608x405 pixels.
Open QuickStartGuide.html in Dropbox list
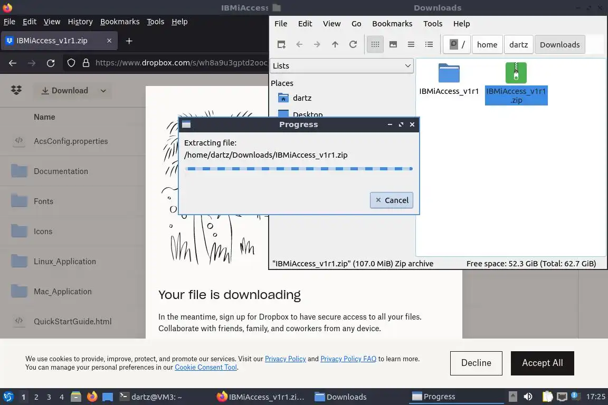(x=73, y=321)
